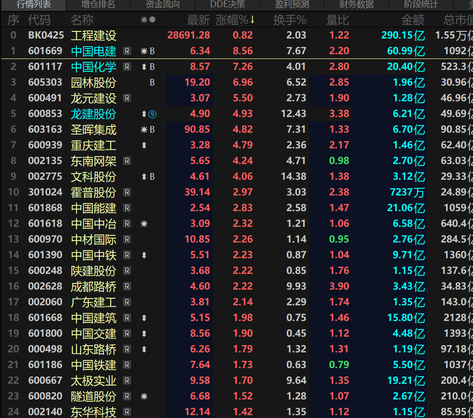Select stock name 园林股份
Screen dimensions: 473x418
point(94,82)
